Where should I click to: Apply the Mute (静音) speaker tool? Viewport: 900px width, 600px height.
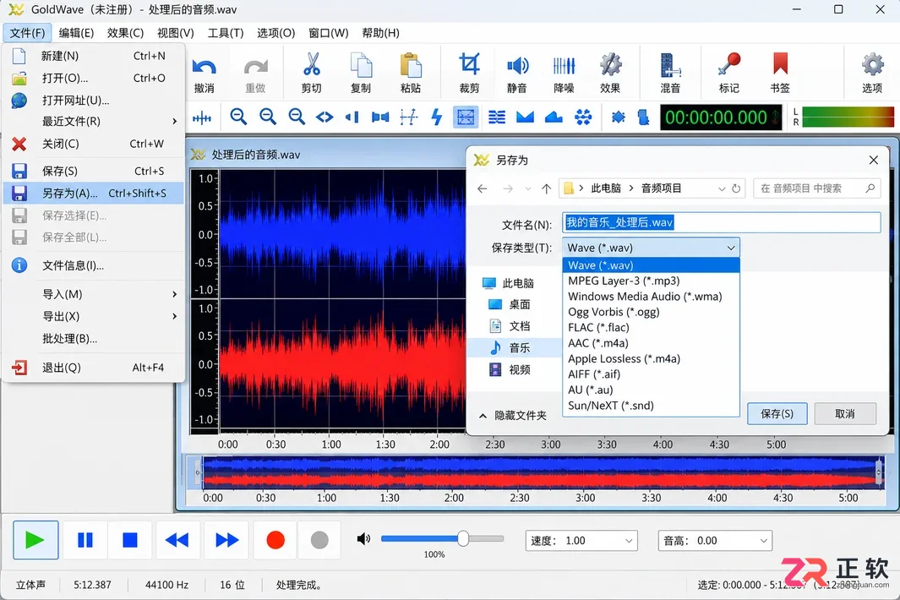517,73
